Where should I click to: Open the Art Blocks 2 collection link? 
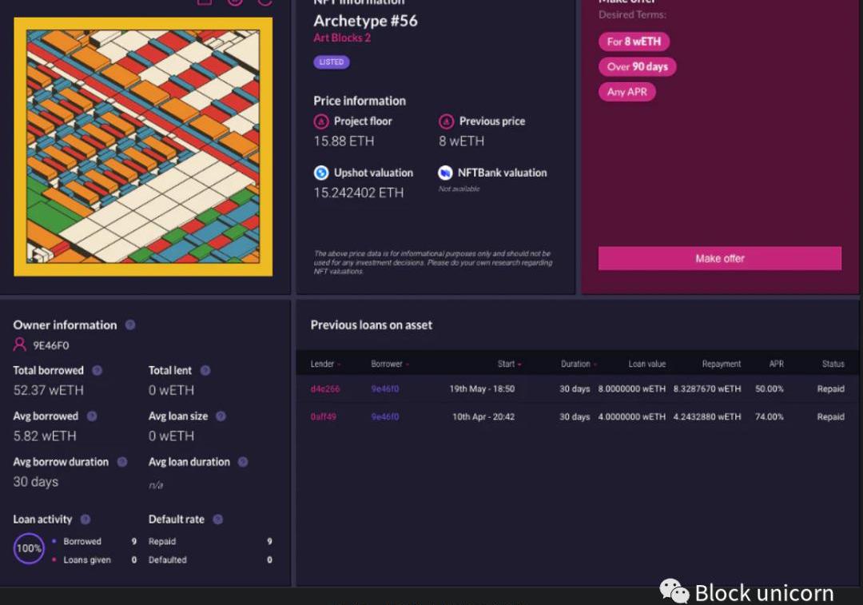[x=342, y=38]
